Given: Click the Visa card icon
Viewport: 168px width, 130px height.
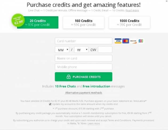Looking at the screenshot, I should pos(118,41).
